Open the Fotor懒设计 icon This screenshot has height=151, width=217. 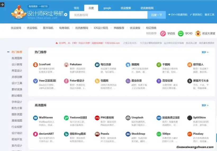[x=66, y=81]
